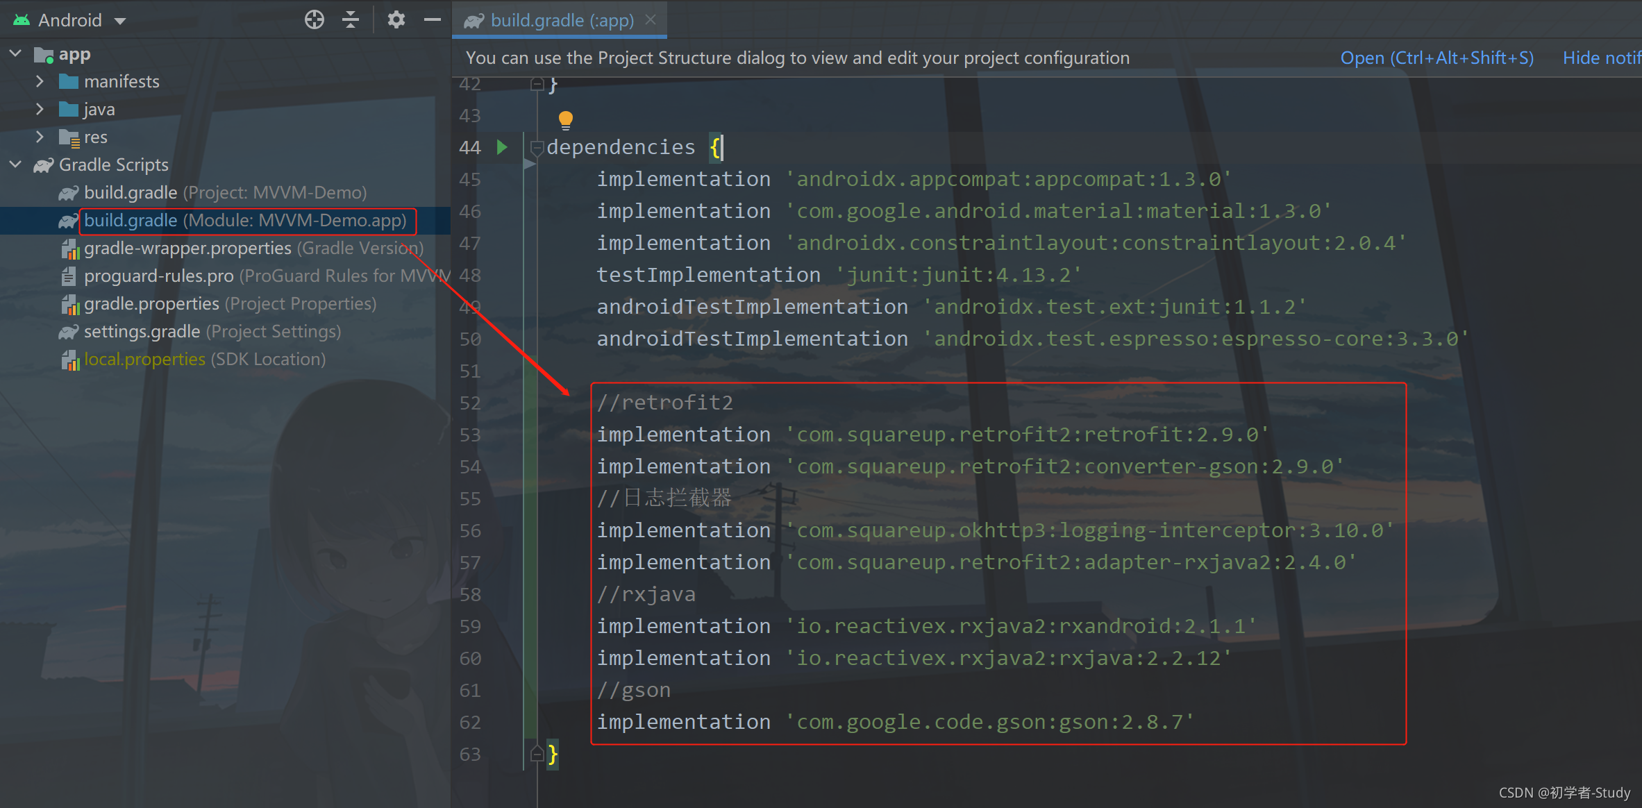
Task: Click the build.gradle Project elephant icon
Action: pyautogui.click(x=68, y=193)
